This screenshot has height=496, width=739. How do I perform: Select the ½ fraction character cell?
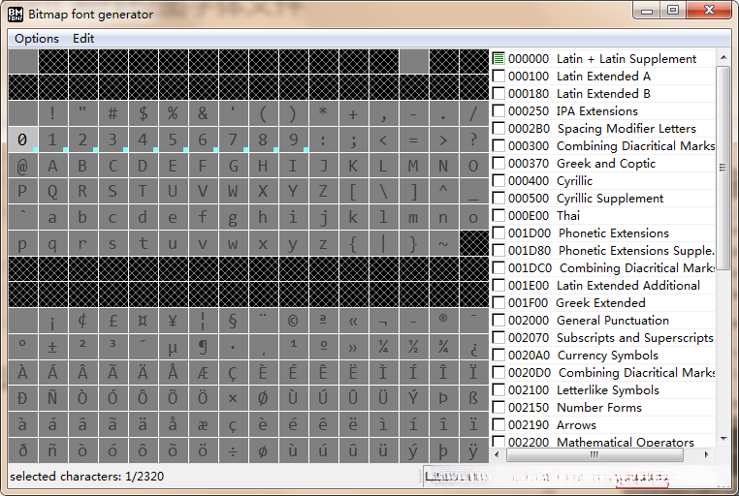(413, 347)
